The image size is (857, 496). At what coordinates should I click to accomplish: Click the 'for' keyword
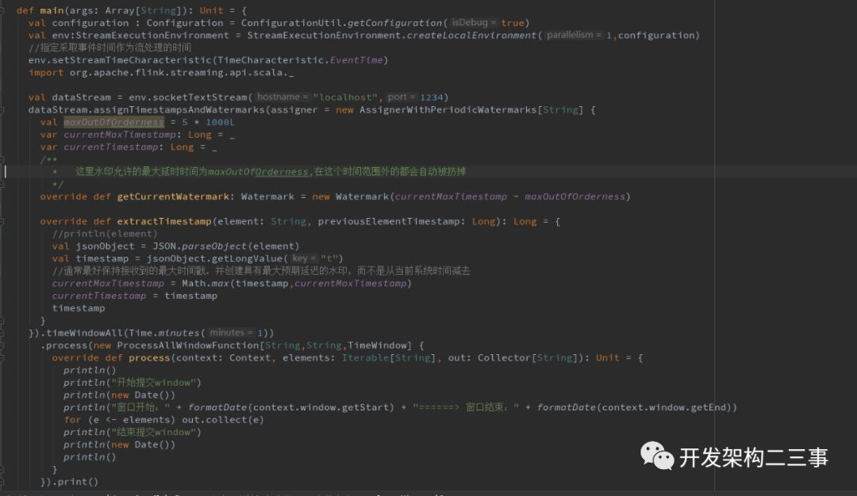pos(72,420)
